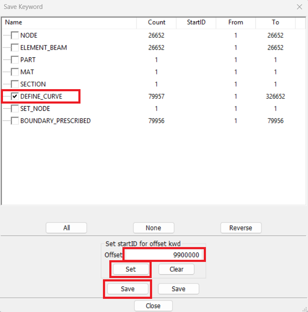Click DEFINE_CURVE count value 79957

156,96
